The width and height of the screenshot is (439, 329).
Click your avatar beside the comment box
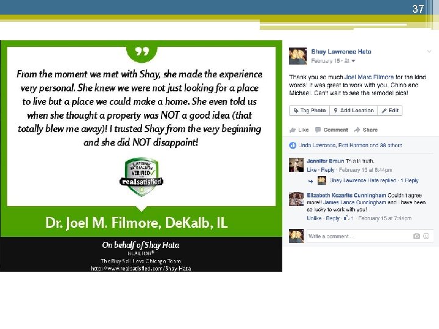coord(296,236)
